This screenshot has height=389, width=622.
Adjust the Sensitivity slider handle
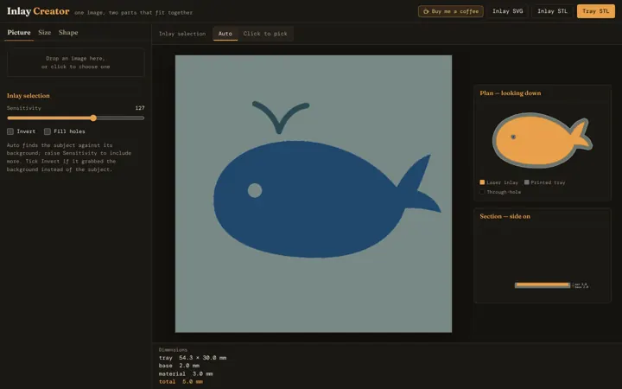point(93,118)
